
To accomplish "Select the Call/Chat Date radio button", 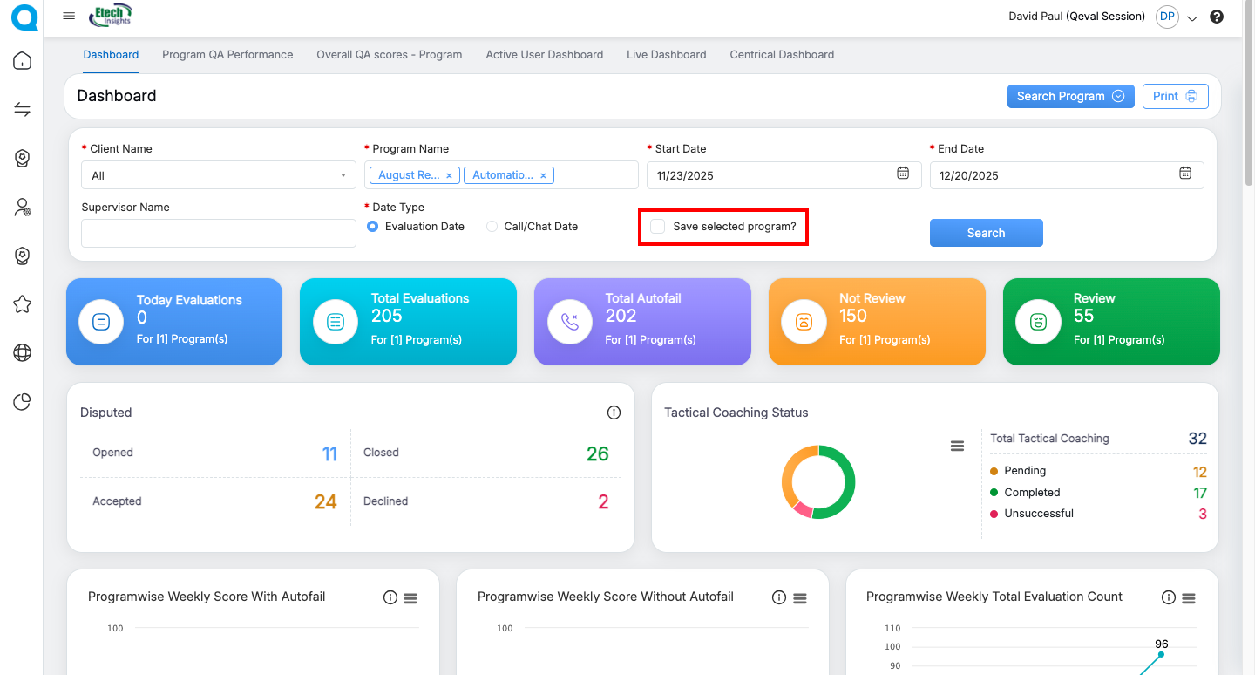I will [x=492, y=227].
